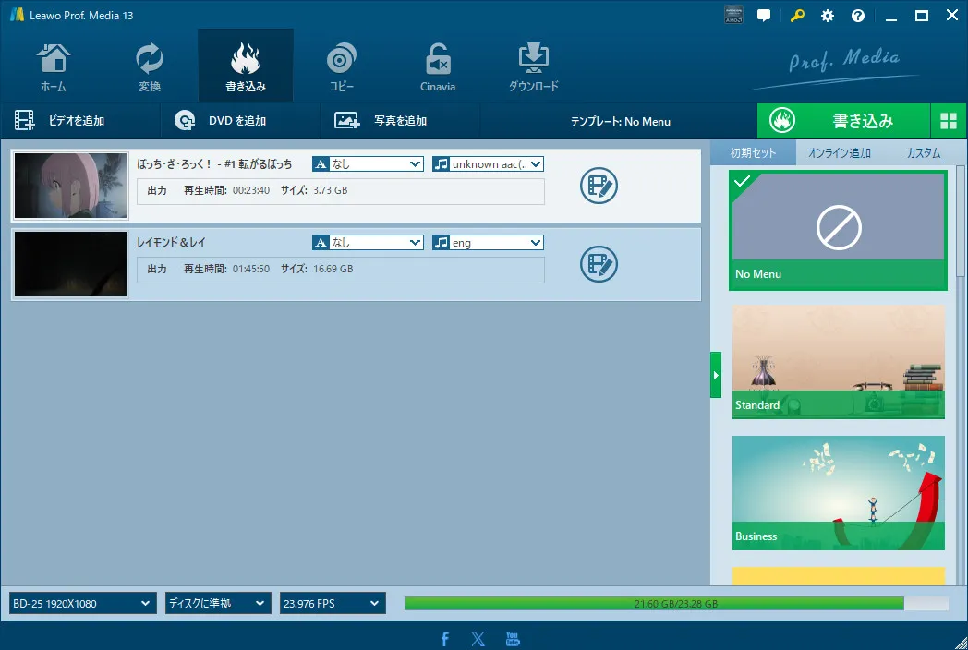Open the help question mark
Screen dimensions: 968x650
[858, 16]
